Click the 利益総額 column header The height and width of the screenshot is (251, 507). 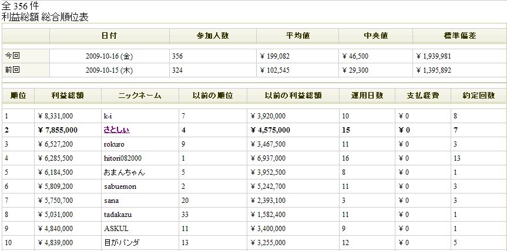tap(68, 96)
